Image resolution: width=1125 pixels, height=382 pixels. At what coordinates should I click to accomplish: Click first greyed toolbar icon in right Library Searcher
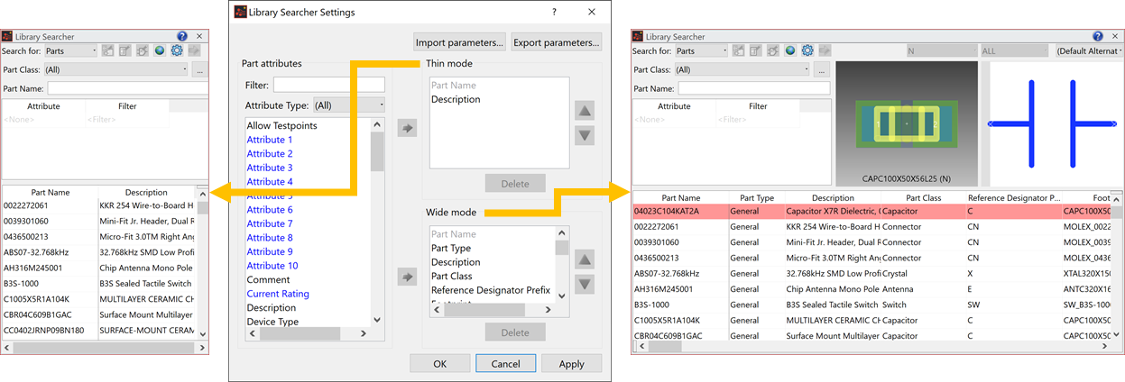tap(739, 50)
